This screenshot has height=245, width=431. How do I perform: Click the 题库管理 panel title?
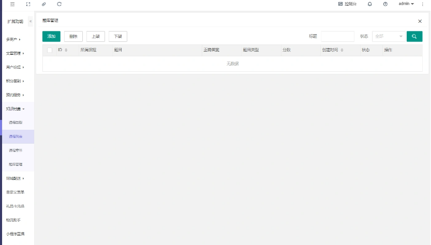tap(50, 21)
